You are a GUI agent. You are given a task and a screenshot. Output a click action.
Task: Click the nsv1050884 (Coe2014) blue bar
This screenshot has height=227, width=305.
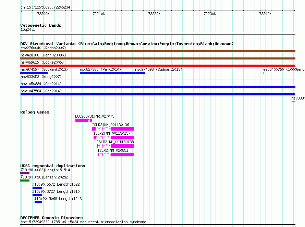158,87
